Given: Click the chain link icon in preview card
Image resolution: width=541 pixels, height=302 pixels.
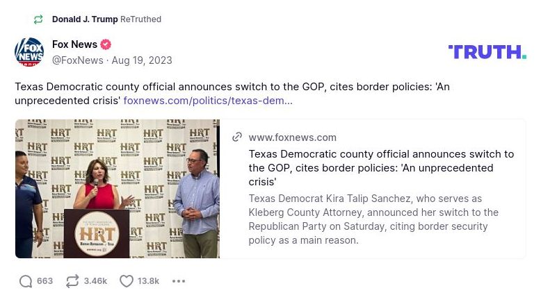Looking at the screenshot, I should point(237,137).
